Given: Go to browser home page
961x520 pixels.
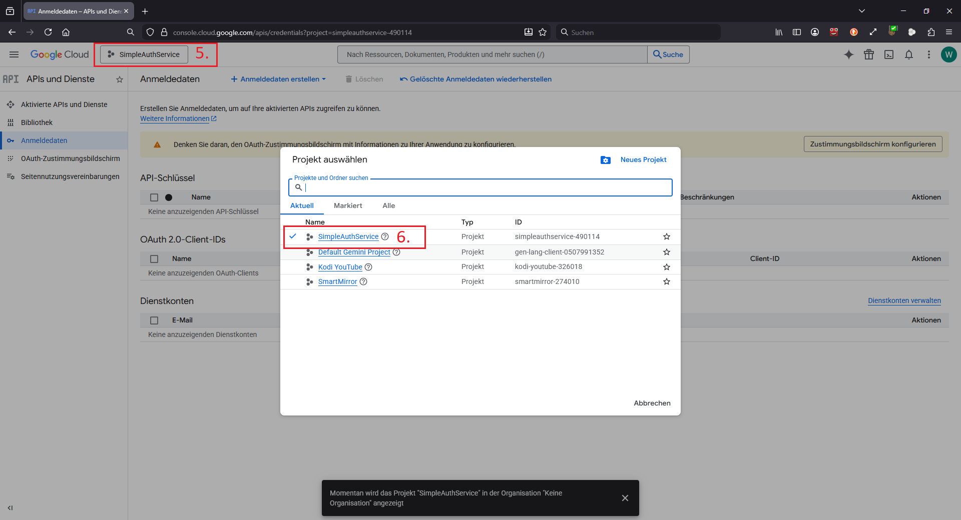Looking at the screenshot, I should coord(66,32).
